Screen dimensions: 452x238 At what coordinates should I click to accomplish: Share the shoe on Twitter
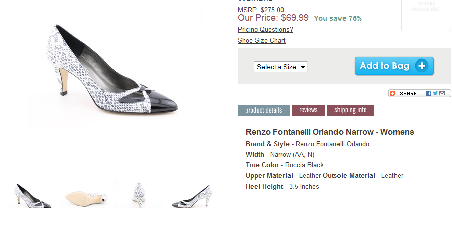[x=435, y=93]
